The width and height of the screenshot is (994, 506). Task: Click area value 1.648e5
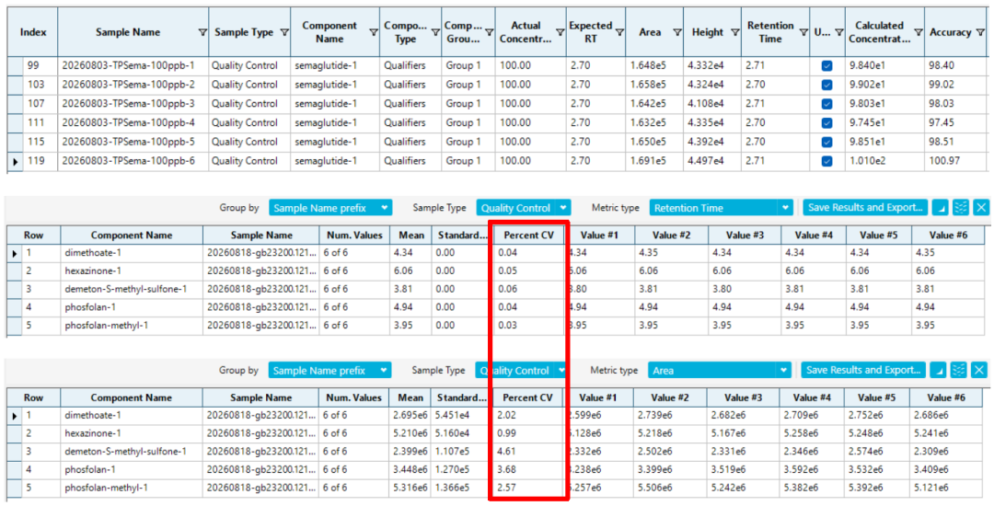(x=648, y=66)
